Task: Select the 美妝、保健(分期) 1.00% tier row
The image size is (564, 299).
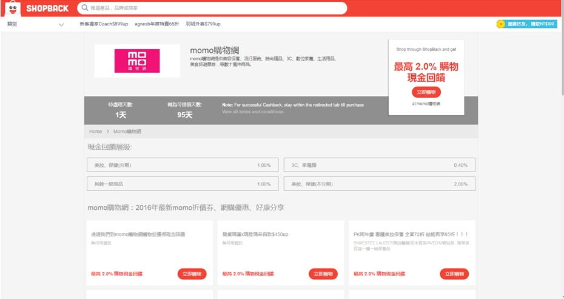Action: 183,165
